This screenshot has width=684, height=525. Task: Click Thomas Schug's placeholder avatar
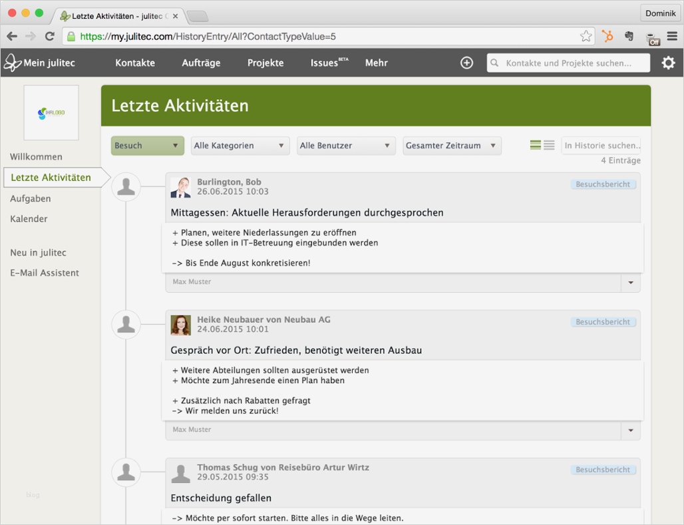click(180, 473)
